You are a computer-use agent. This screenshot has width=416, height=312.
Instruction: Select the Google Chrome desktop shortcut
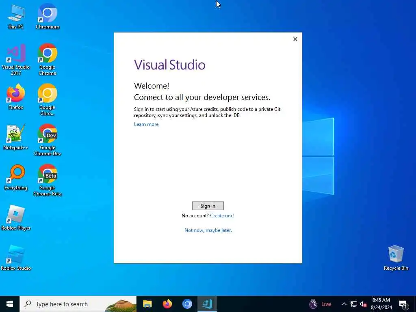(x=48, y=60)
